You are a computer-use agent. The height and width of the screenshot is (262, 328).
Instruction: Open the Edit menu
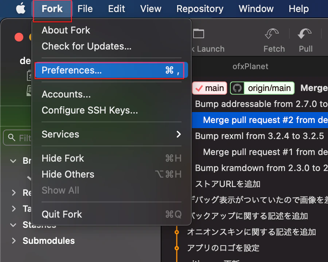(116, 9)
